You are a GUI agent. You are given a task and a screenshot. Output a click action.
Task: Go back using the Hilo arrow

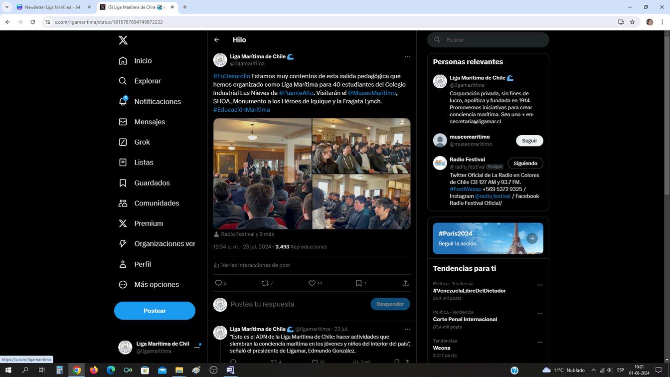(217, 40)
